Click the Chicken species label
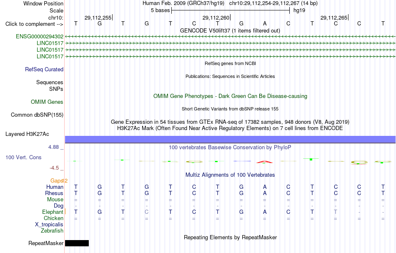 [x=53, y=218]
